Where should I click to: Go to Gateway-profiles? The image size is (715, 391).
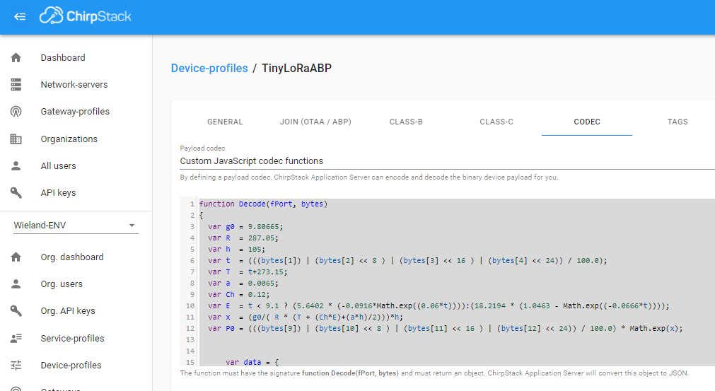75,112
